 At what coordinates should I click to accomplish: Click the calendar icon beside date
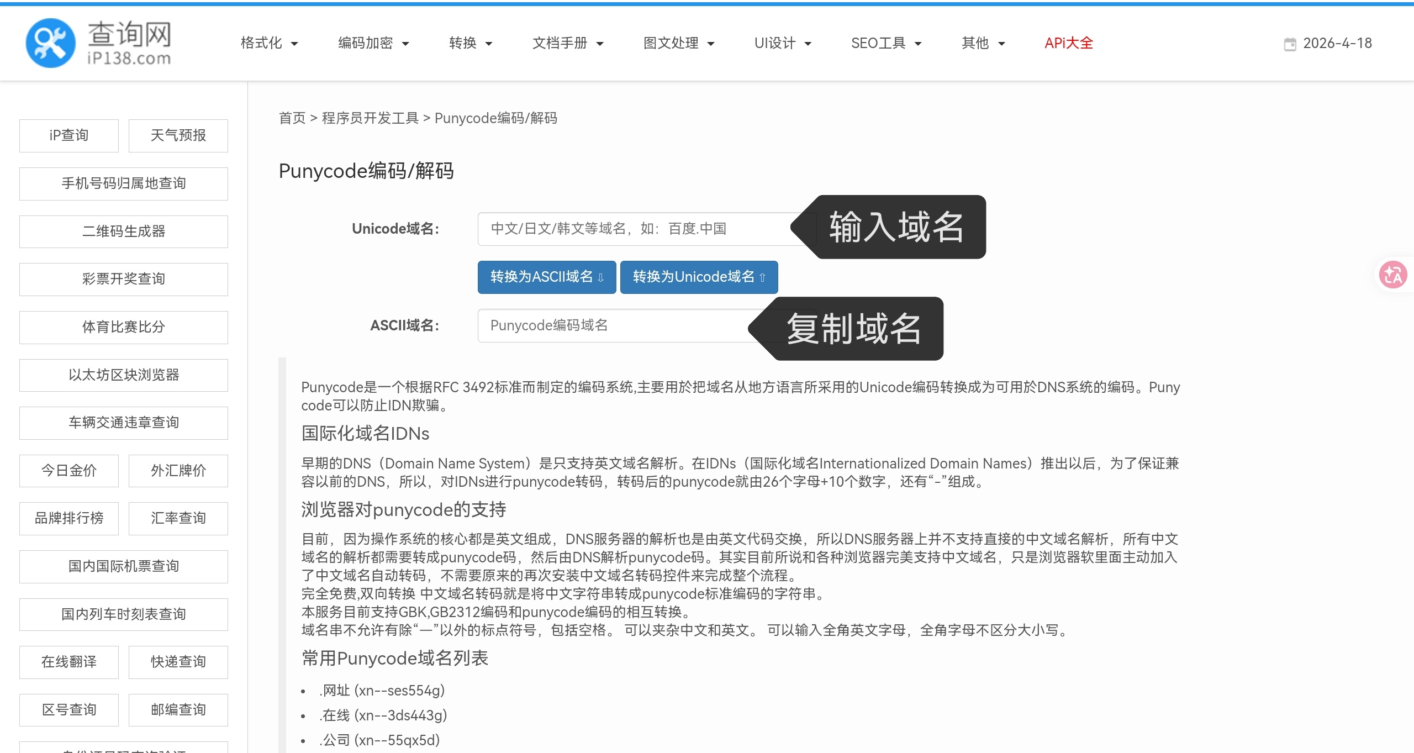click(x=1290, y=44)
